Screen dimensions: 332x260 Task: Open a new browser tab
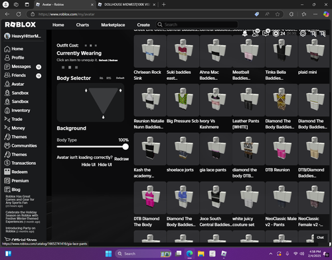pyautogui.click(x=163, y=5)
